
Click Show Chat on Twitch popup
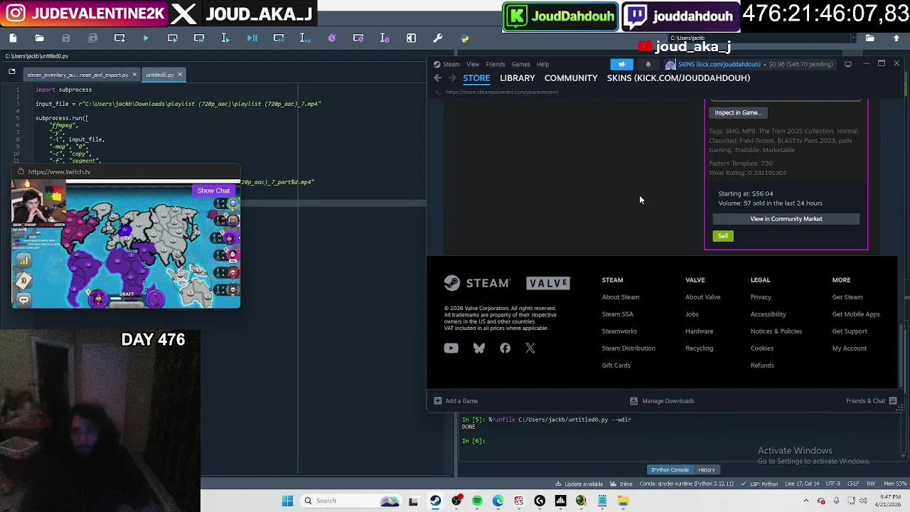[213, 191]
